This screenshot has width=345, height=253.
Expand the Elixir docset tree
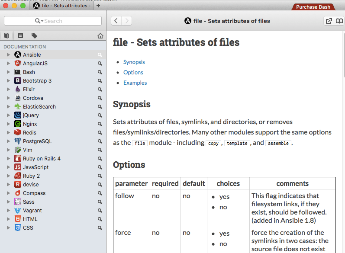tap(8, 90)
